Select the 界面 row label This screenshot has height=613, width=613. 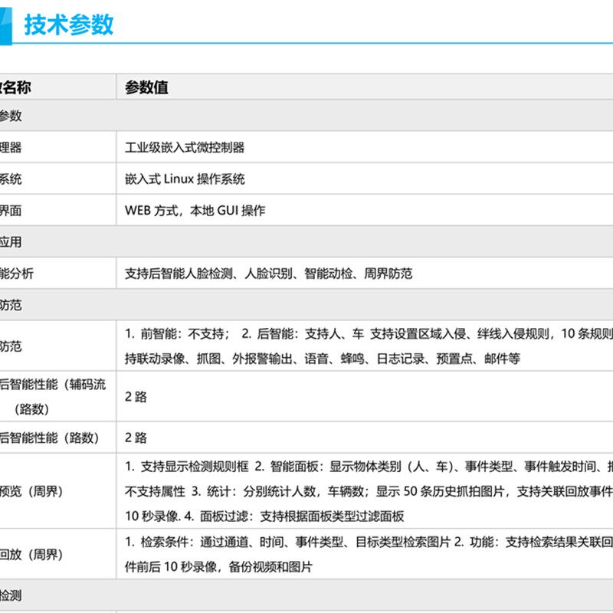point(11,210)
